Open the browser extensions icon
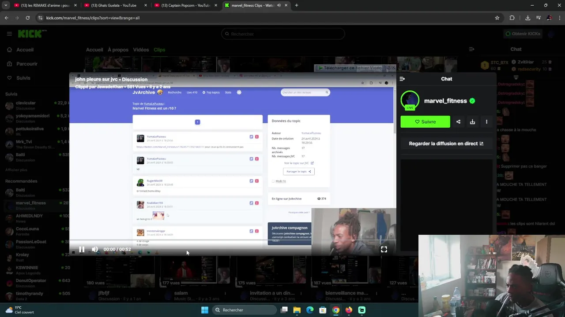Image resolution: width=565 pixels, height=317 pixels. 512,18
